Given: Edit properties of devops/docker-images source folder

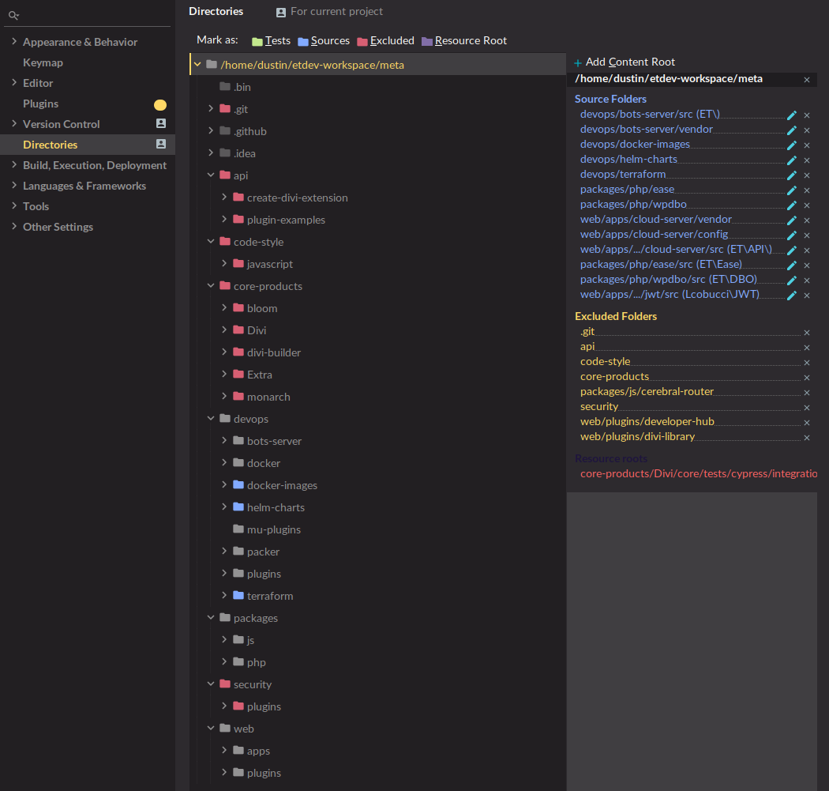Looking at the screenshot, I should [x=791, y=145].
